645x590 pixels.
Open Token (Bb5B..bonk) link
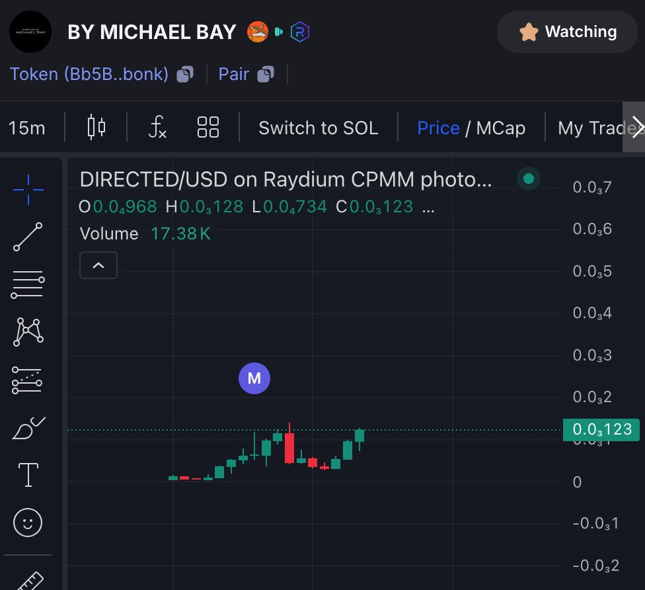point(89,74)
